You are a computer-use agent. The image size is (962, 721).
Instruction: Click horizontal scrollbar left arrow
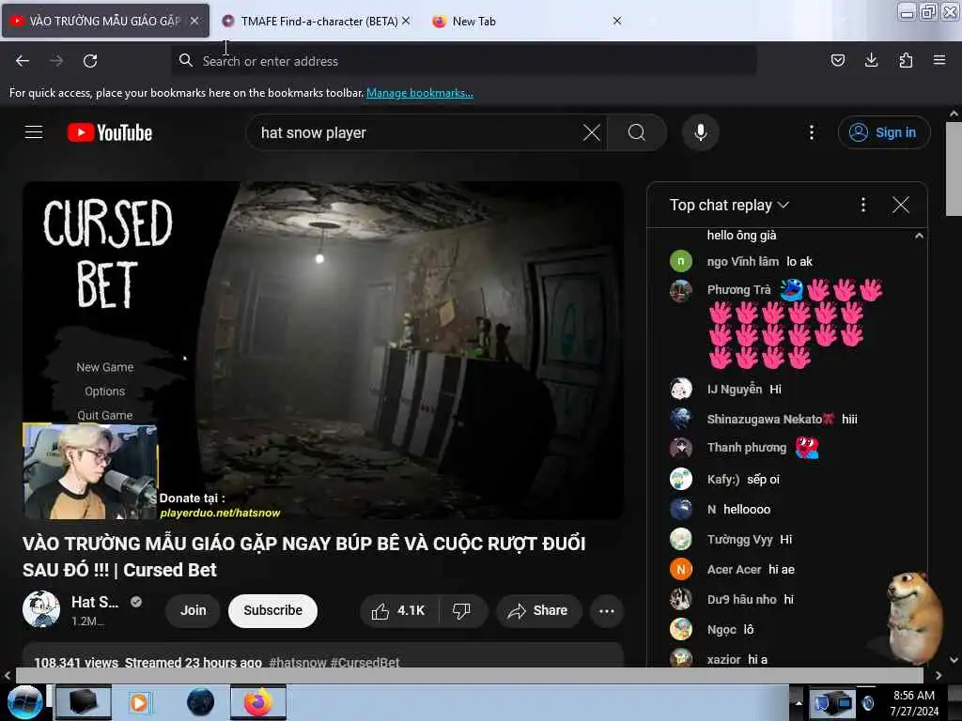pyautogui.click(x=8, y=675)
